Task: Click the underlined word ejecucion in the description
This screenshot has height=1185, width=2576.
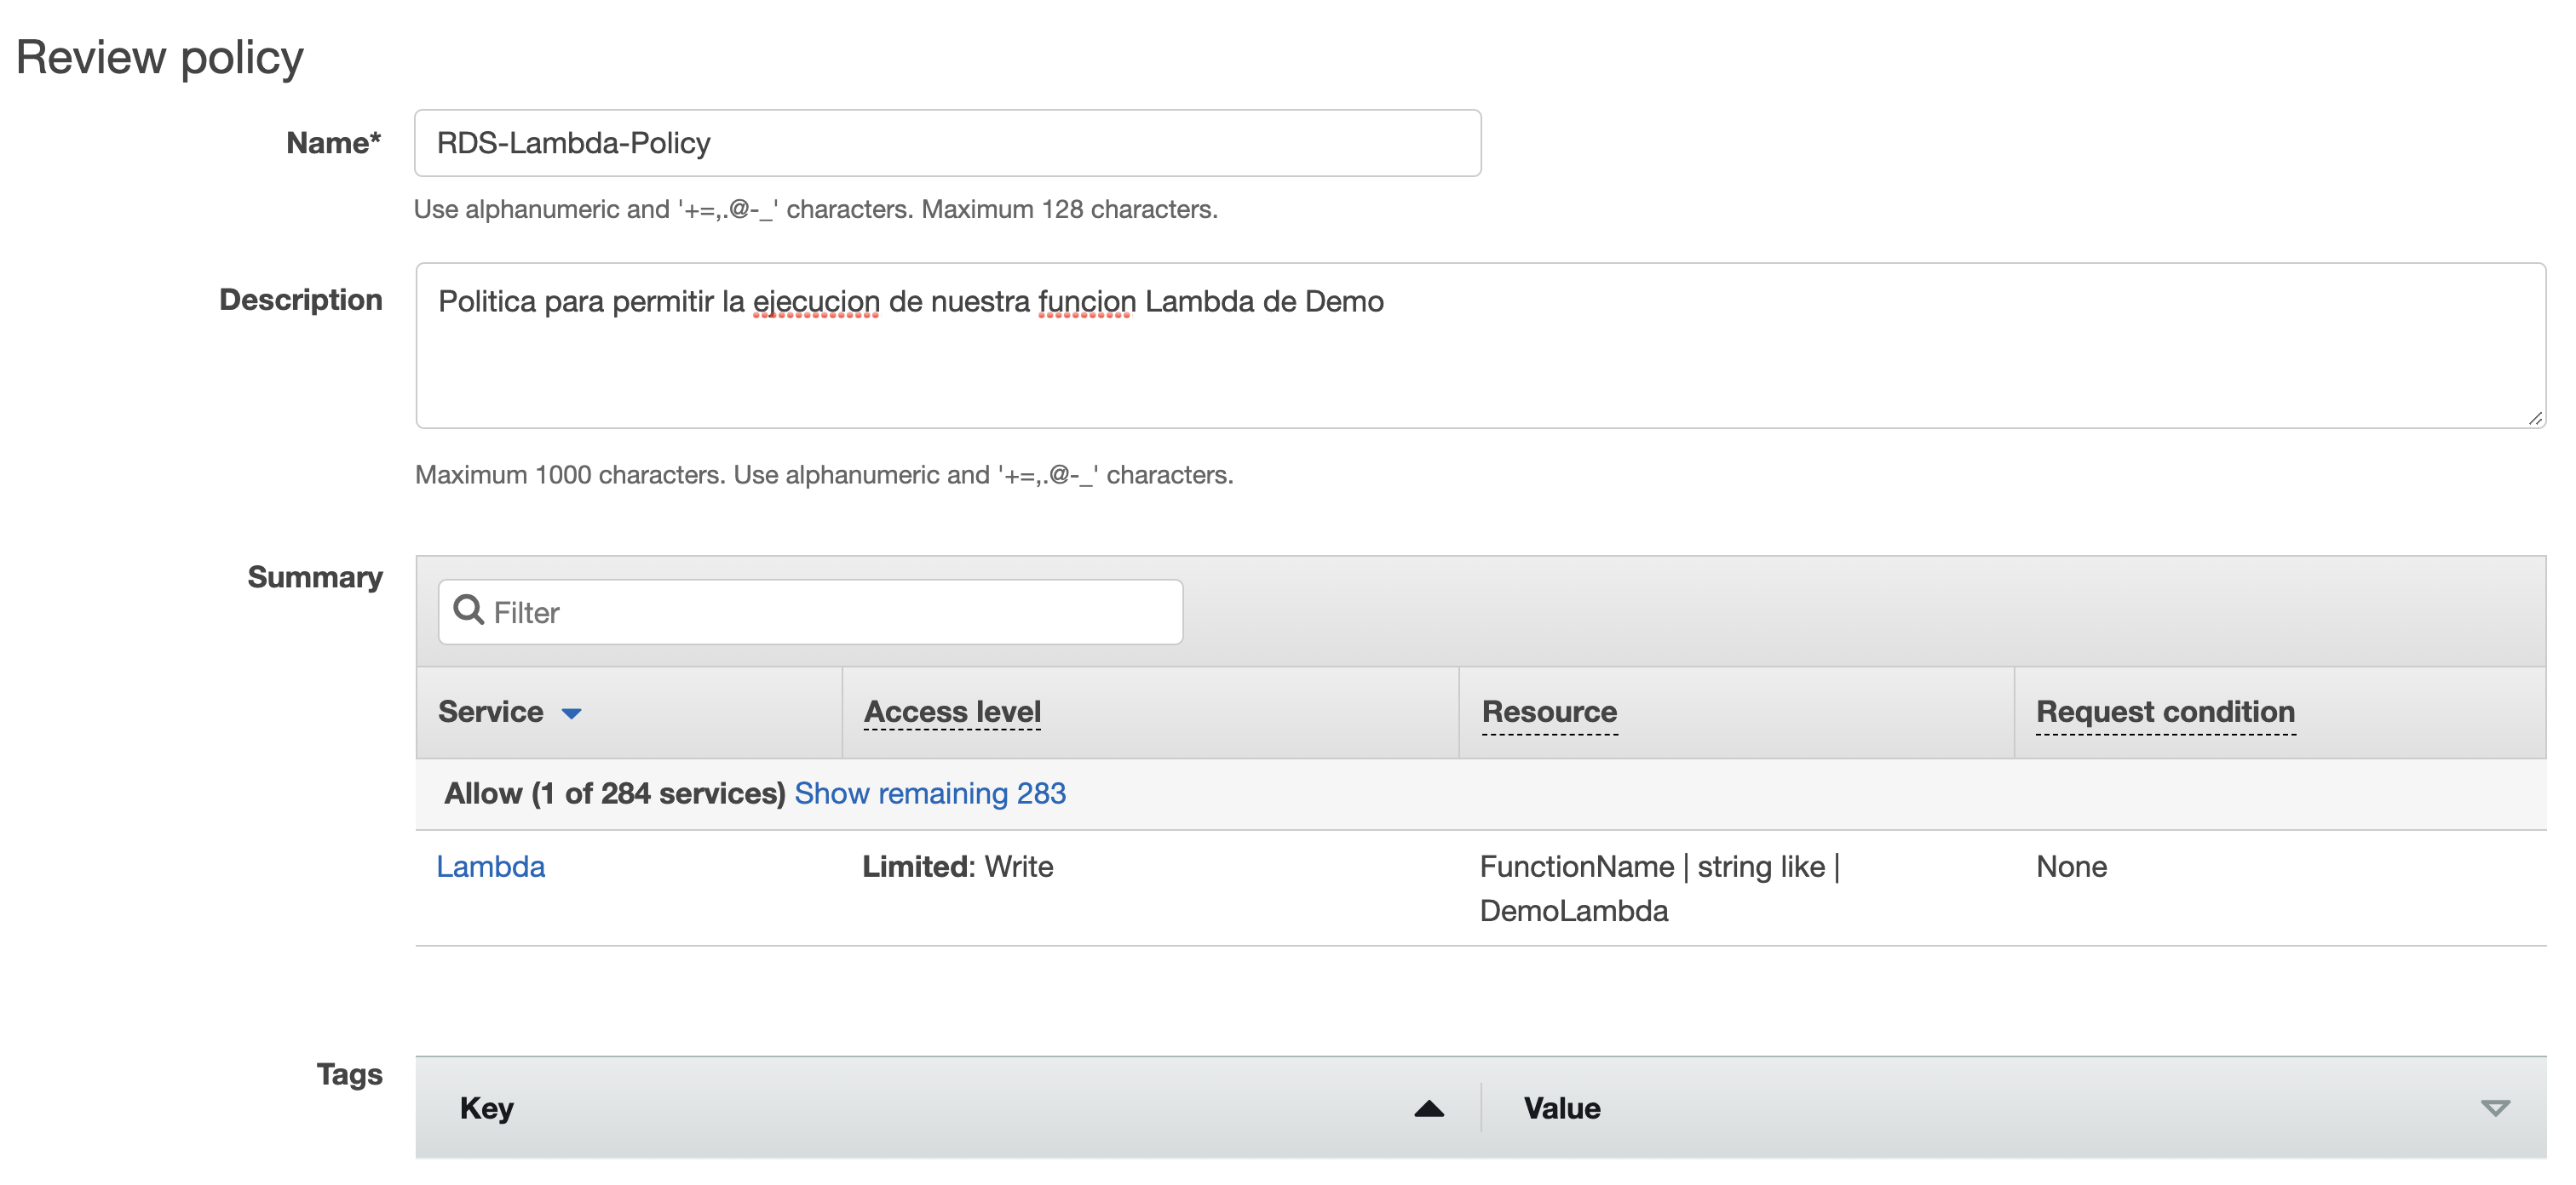Action: point(815,301)
